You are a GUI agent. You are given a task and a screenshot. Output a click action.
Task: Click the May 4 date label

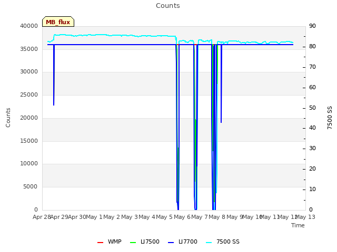coord(147,217)
